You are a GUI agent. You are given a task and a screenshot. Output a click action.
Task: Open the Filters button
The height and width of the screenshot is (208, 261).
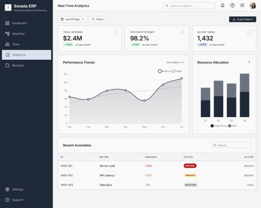point(98,19)
